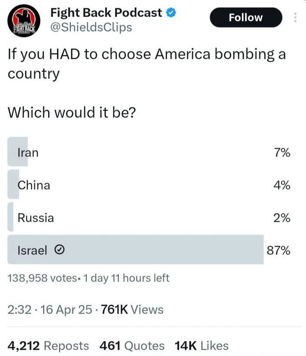View the 761K Views analytics

[132, 309]
